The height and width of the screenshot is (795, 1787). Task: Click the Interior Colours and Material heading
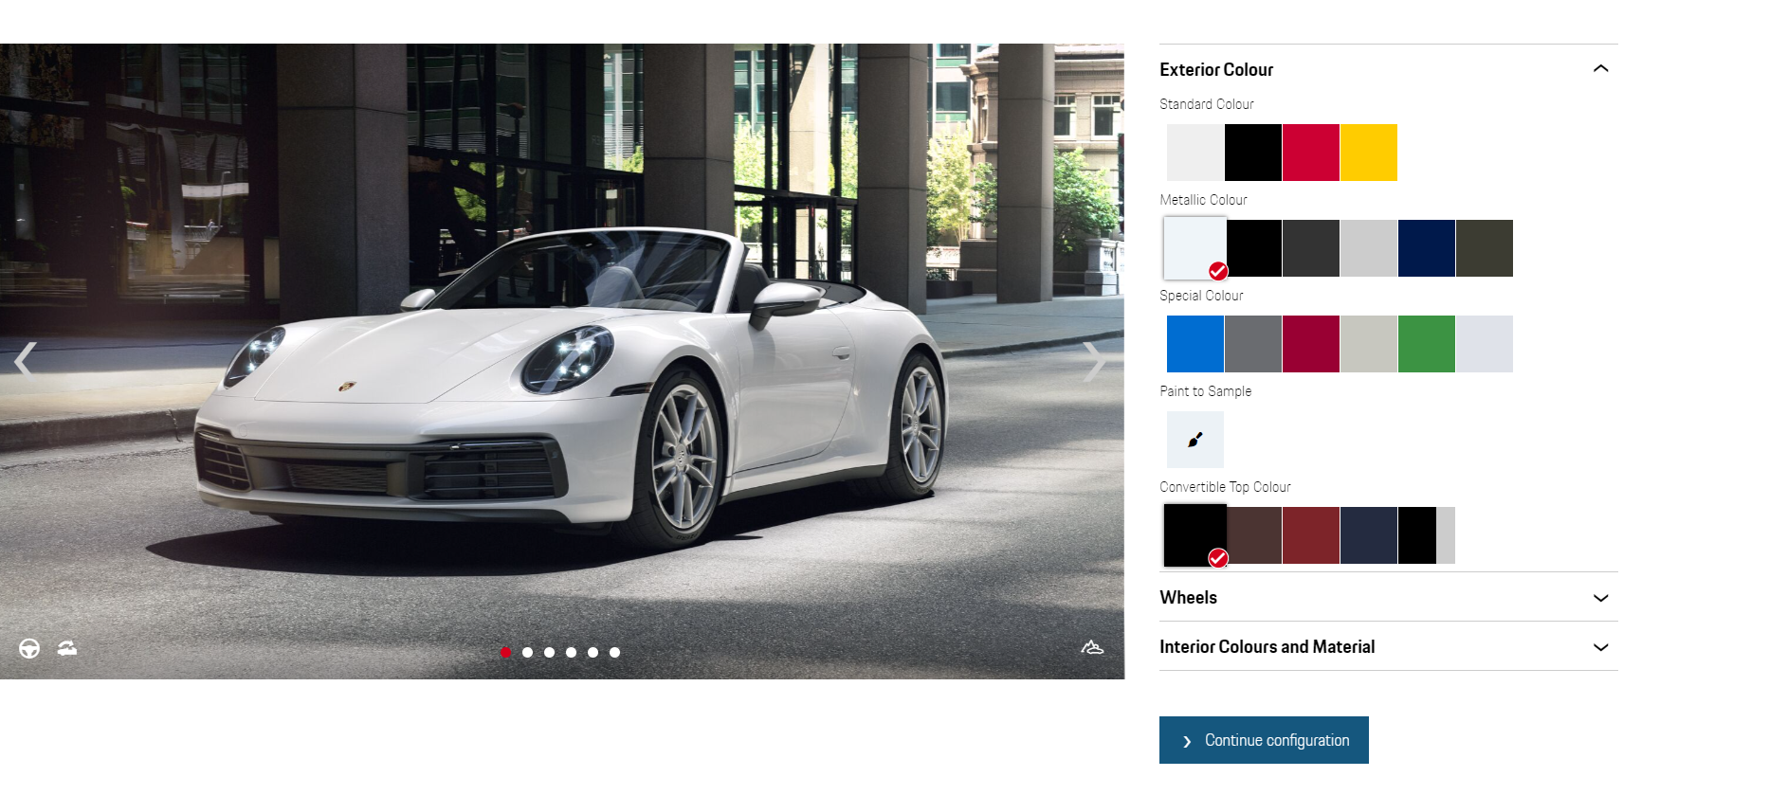1267,646
